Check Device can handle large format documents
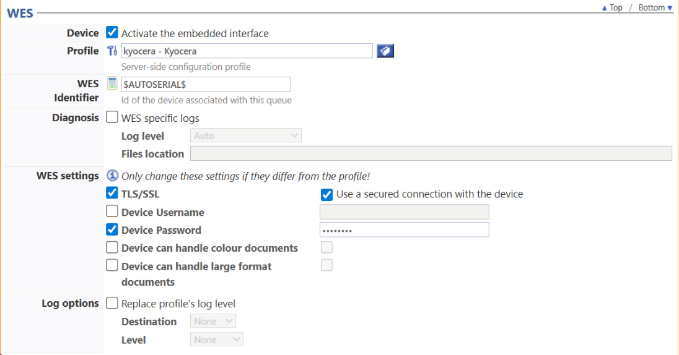 coord(112,265)
